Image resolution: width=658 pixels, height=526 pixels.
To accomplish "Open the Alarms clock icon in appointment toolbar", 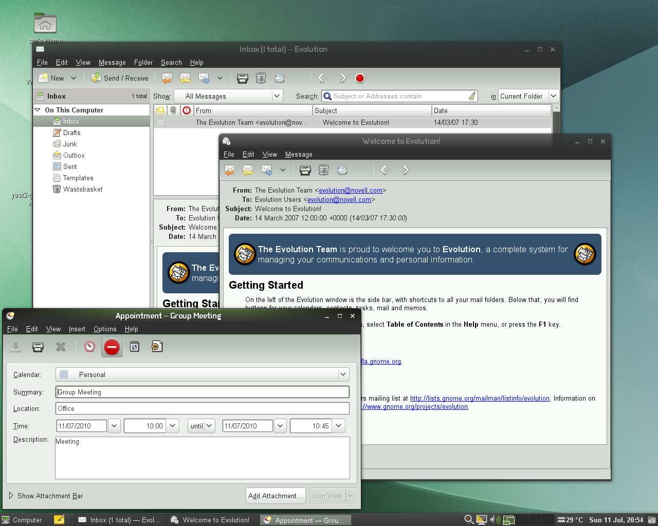I will (x=89, y=347).
